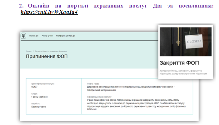Click the Припинення ФОП page heading

(47, 57)
